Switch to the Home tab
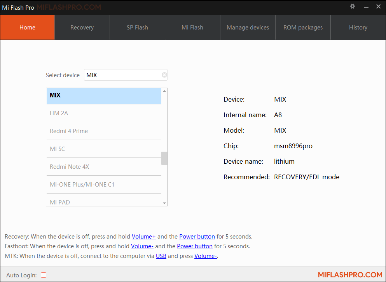The width and height of the screenshot is (386, 282). [x=27, y=27]
